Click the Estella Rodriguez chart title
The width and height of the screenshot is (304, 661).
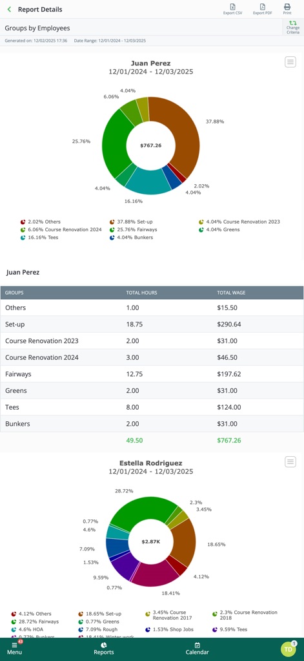(x=151, y=463)
